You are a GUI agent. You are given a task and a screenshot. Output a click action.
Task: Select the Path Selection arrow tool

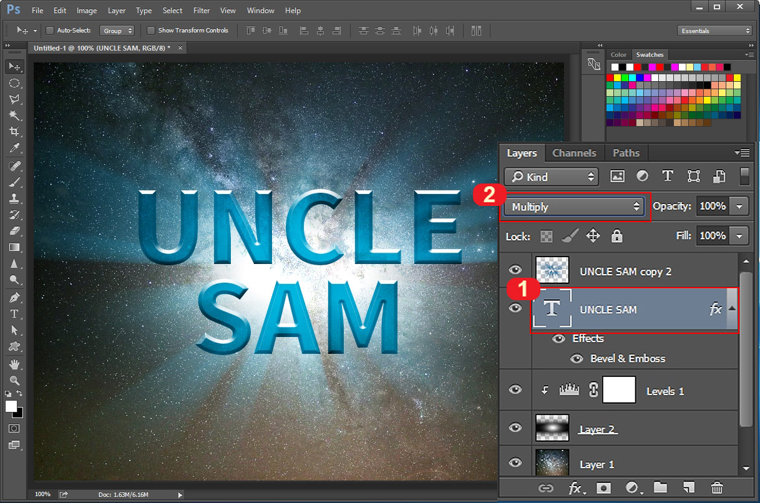(14, 330)
